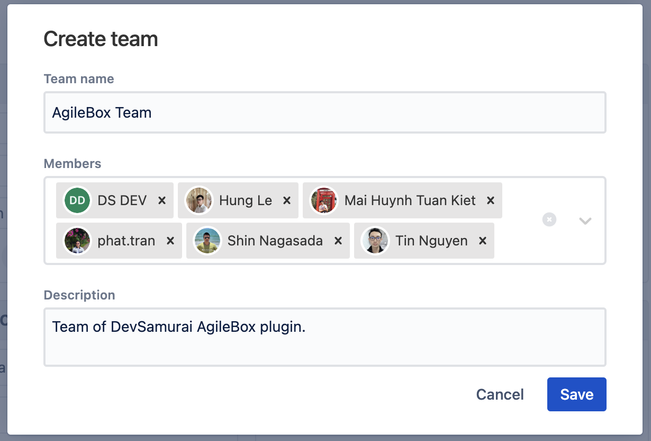Screen dimensions: 651x441
Task: Remove DS DEV from members
Action: tap(162, 200)
